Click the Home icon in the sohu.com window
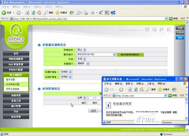The height and width of the screenshot is (136, 189). (x=142, y=90)
